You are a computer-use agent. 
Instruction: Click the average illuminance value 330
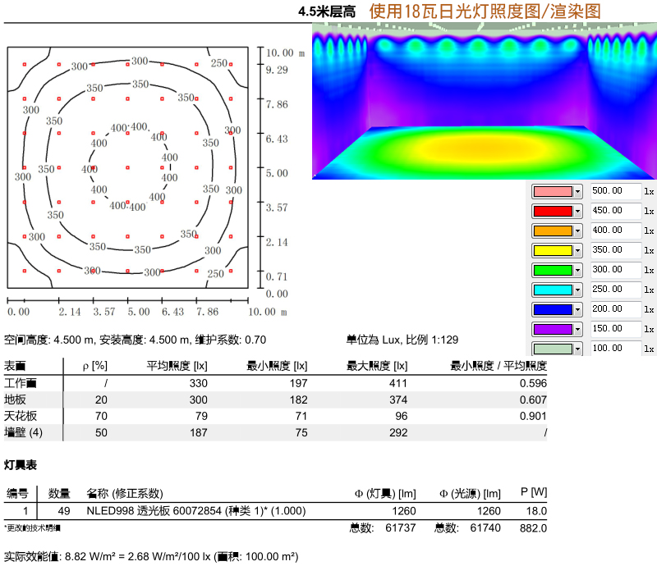(198, 383)
